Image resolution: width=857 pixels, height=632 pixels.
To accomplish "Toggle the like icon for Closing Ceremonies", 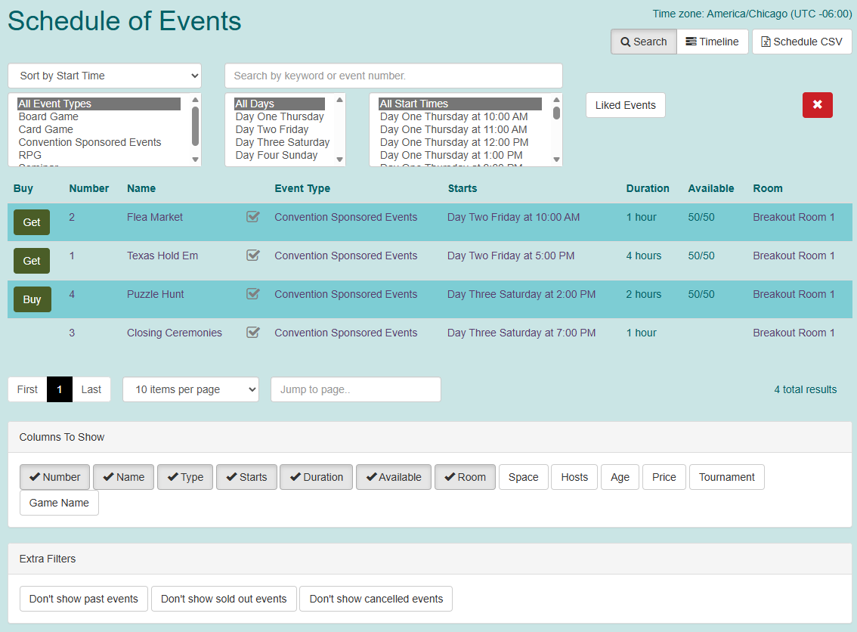I will (252, 333).
